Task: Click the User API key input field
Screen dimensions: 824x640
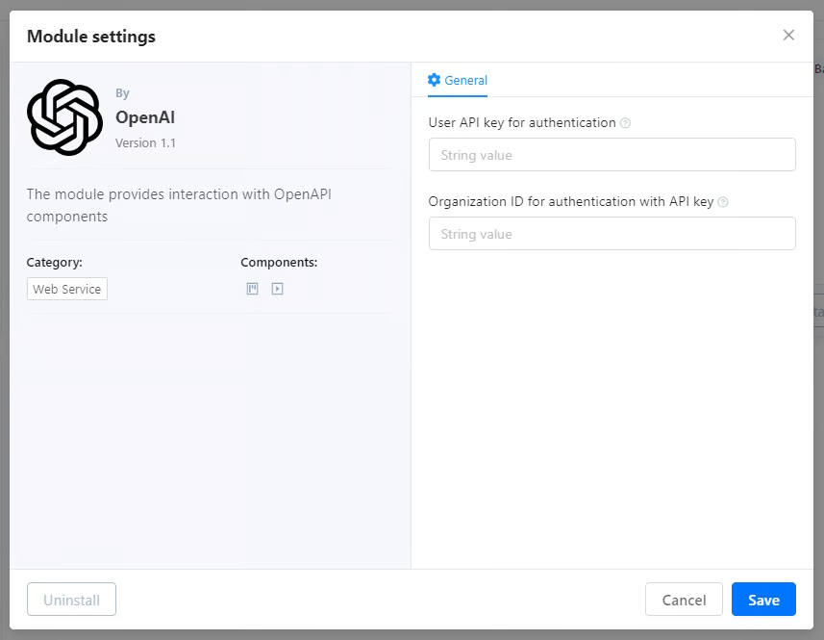Action: tap(612, 154)
